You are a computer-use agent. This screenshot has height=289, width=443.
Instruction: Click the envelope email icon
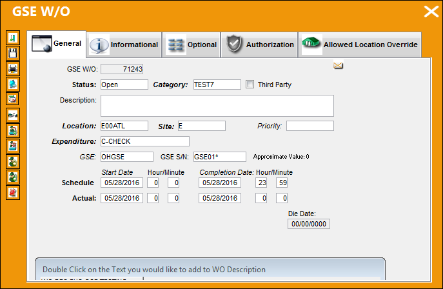pos(338,66)
